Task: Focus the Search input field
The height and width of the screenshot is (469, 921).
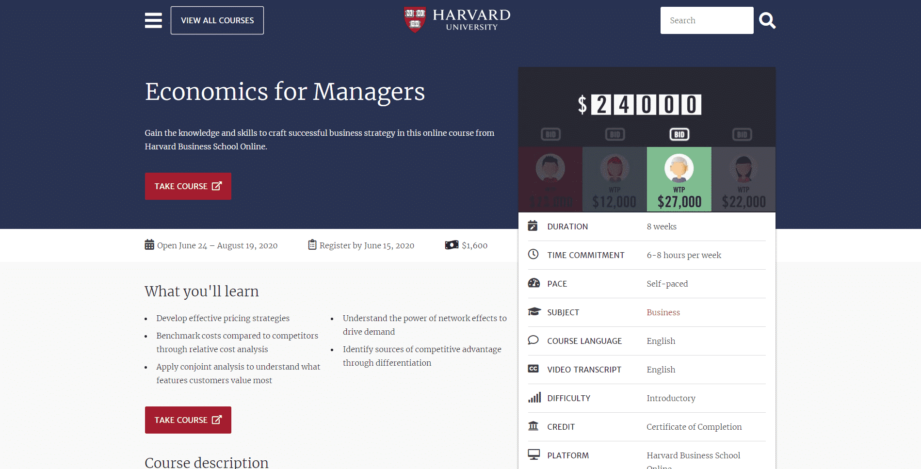Action: [x=707, y=20]
